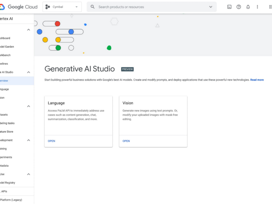Screen dimensions: 272x204
Task: Click the Google Cloud logo
Action: coord(19,7)
